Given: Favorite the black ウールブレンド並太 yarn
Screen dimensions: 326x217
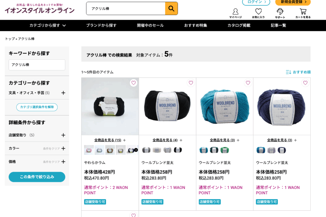Looking at the screenshot, I should tap(191, 83).
